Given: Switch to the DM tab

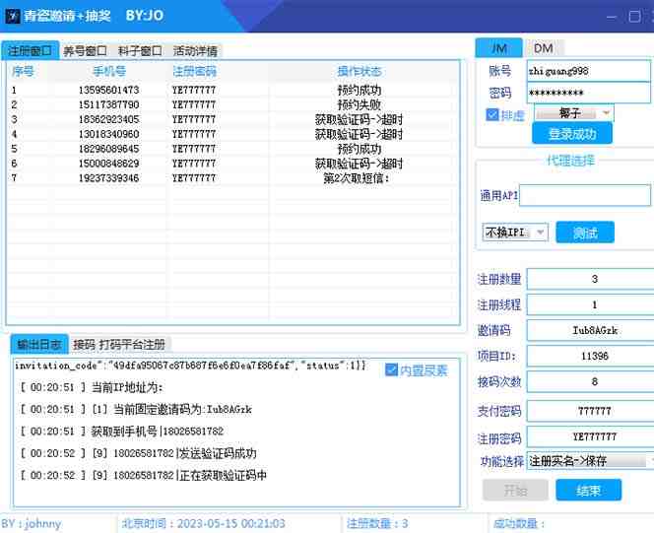Looking at the screenshot, I should coord(543,47).
